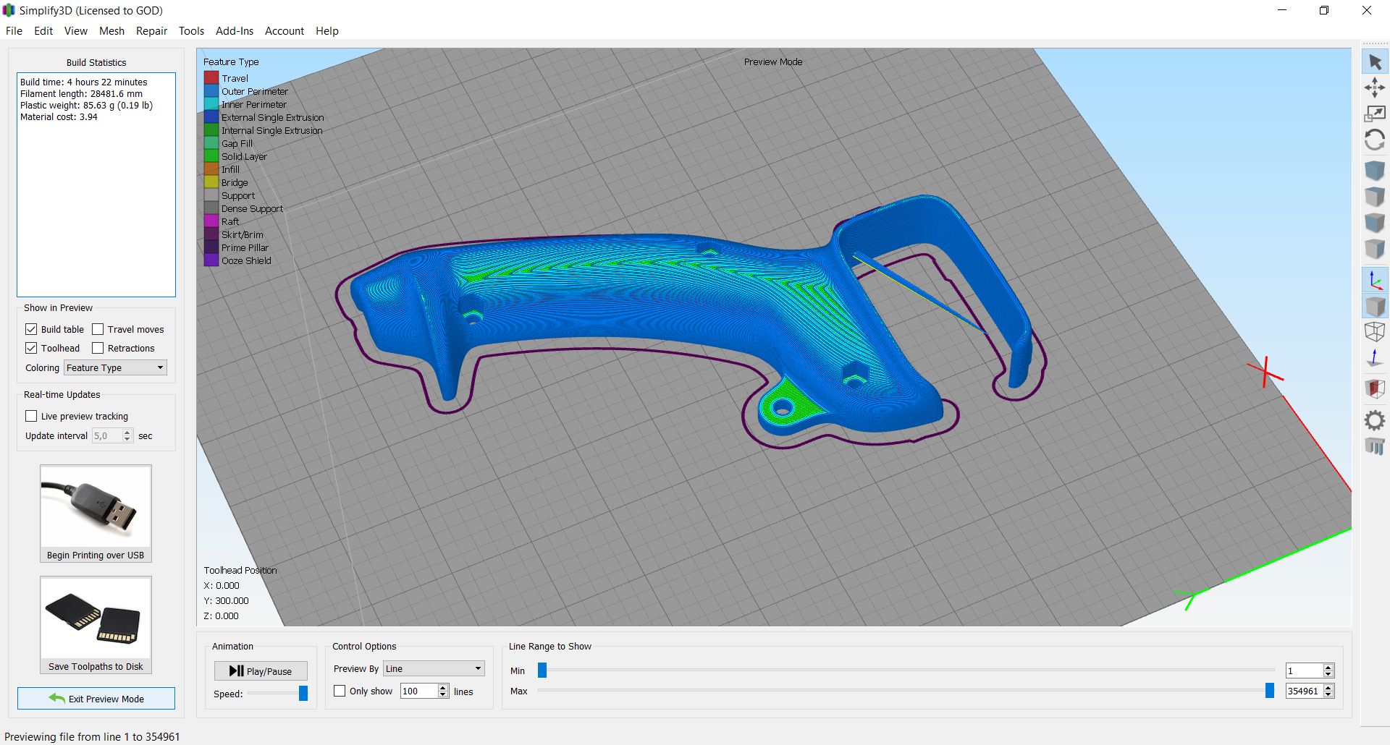
Task: Click the USB cable picture
Action: [x=96, y=506]
